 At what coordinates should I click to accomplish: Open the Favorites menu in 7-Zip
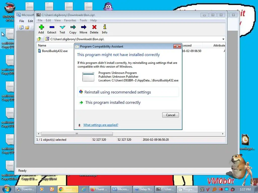70,20
